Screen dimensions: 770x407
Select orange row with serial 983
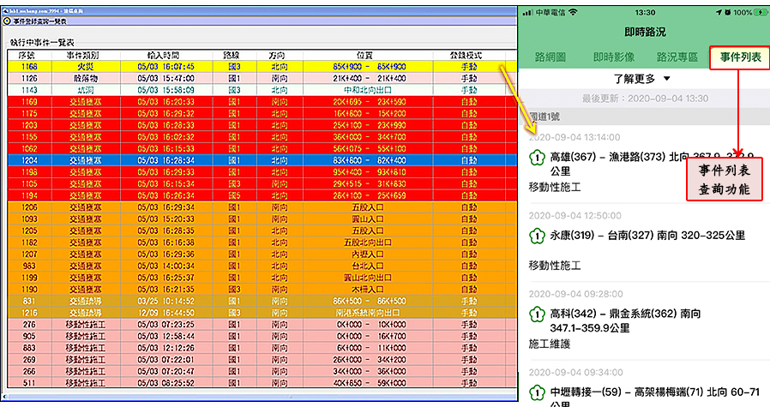[x=261, y=266]
